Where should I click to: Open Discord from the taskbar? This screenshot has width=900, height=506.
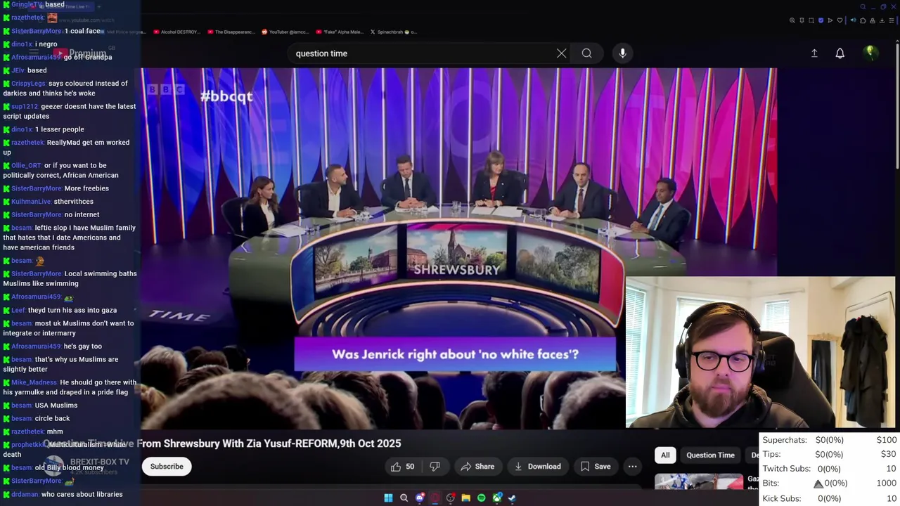(x=420, y=498)
